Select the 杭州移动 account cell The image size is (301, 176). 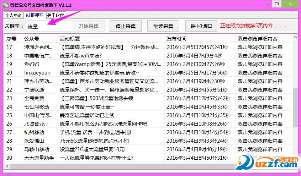(34, 132)
